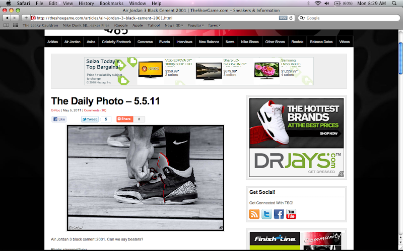Visit TSG on Twitter icon
This screenshot has height=251, width=403.
coord(266,214)
